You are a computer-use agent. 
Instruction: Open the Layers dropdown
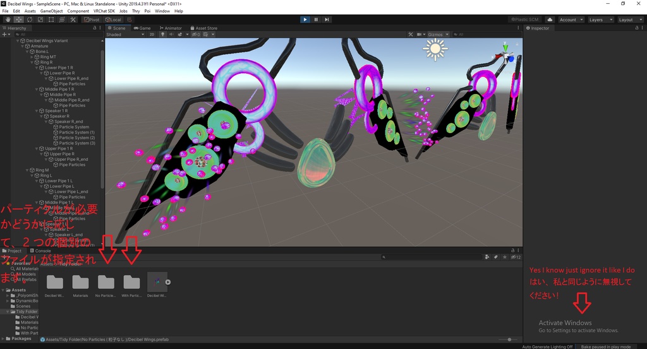coord(601,20)
